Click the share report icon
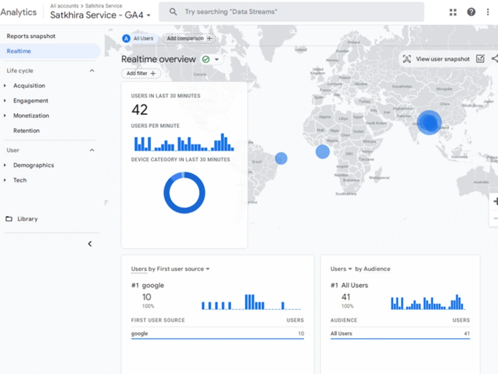 495,58
